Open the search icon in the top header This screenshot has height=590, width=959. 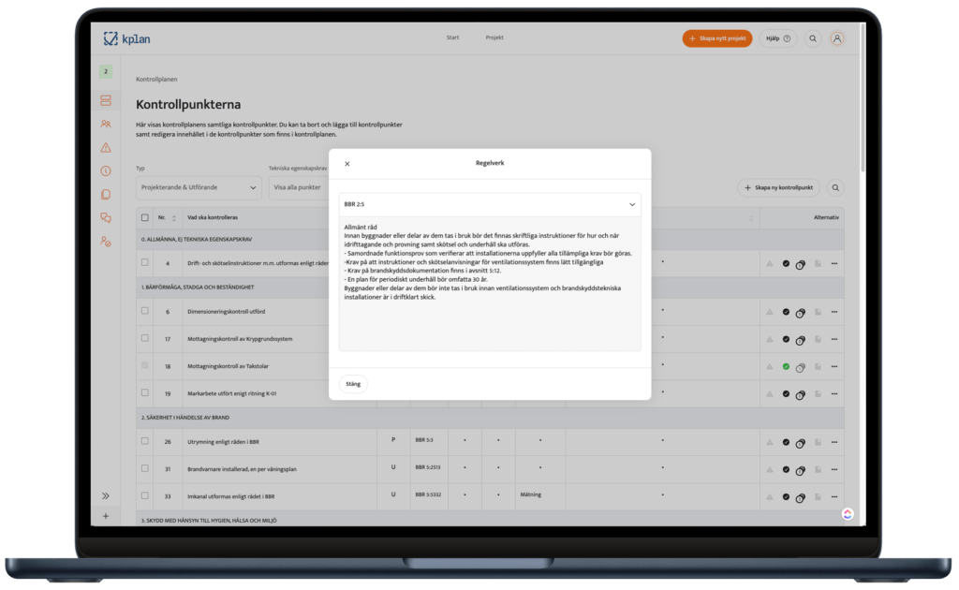coord(813,38)
